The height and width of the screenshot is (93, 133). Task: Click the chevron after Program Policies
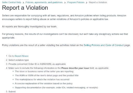(x=87, y=3)
